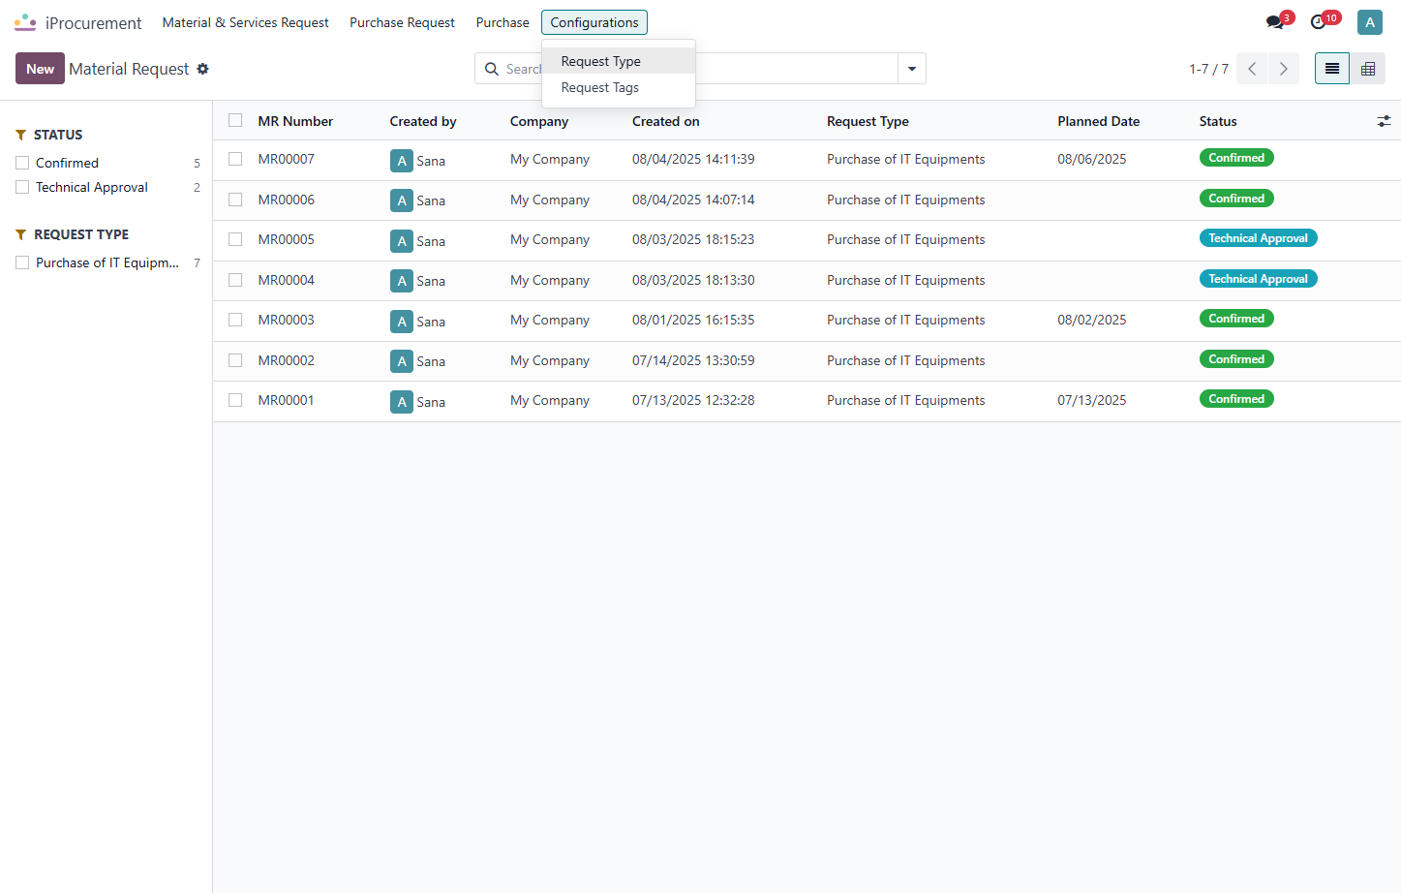Check the Confirmed status filter
This screenshot has width=1401, height=893.
[22, 163]
